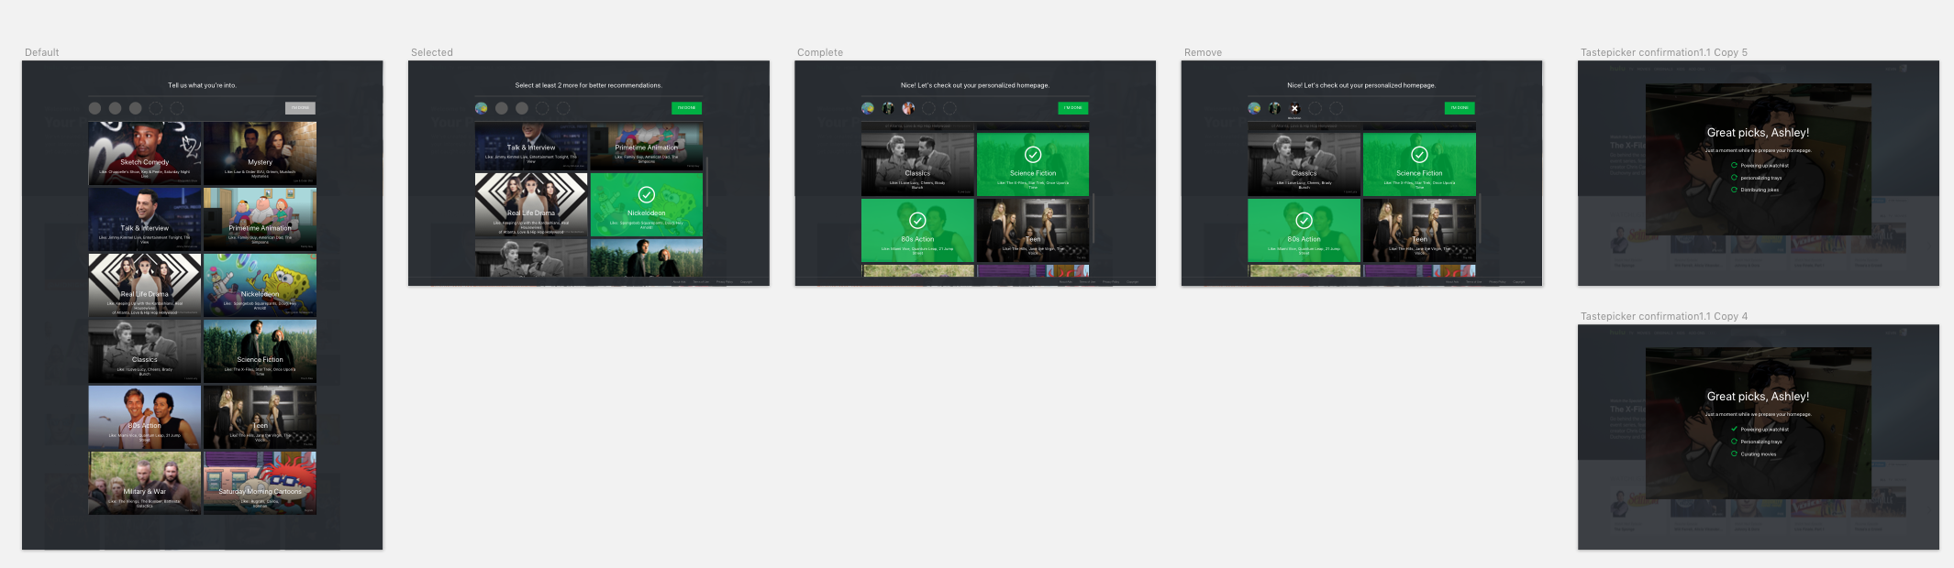Click third gray pick circle in Selected artboard
The width and height of the screenshot is (1954, 568).
point(522,108)
